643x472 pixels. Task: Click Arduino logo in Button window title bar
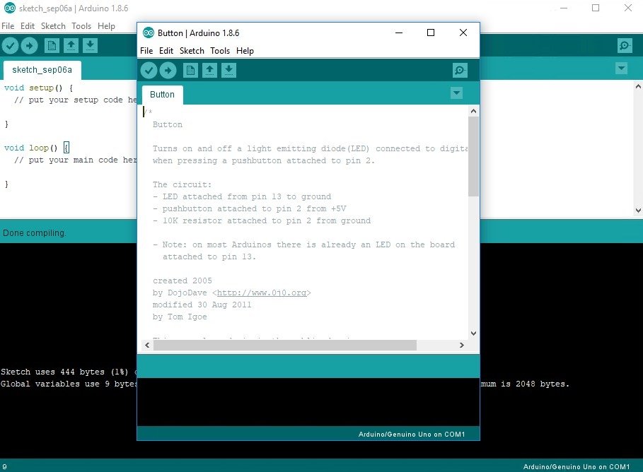pyautogui.click(x=149, y=33)
